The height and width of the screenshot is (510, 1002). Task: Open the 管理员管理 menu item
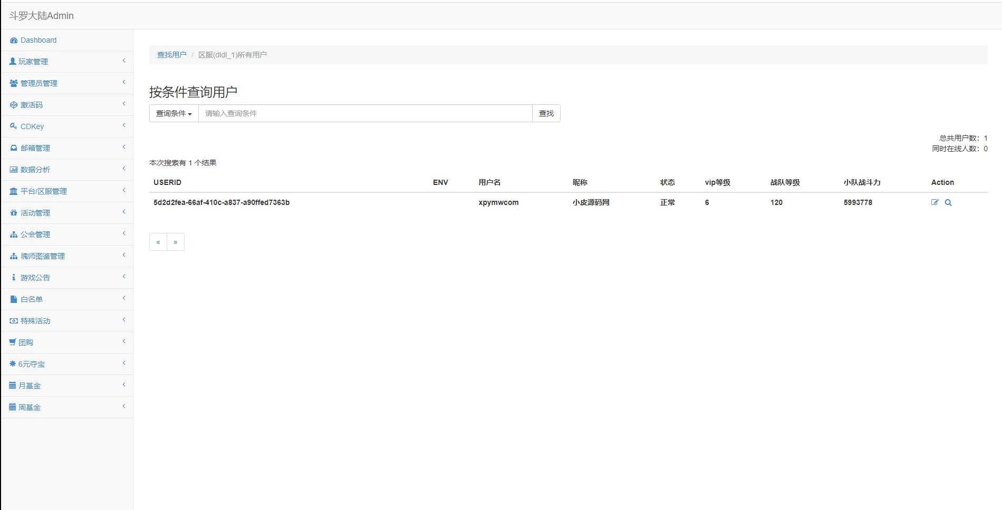coord(39,83)
